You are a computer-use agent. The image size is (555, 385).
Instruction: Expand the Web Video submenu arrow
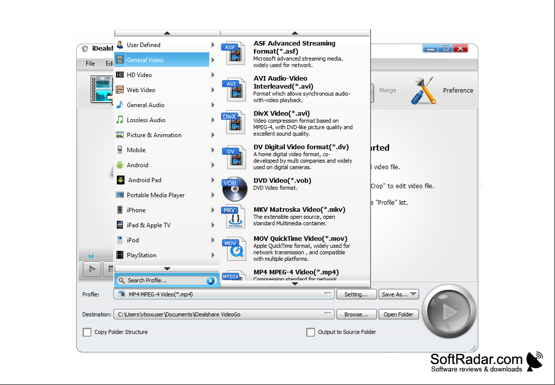click(213, 90)
